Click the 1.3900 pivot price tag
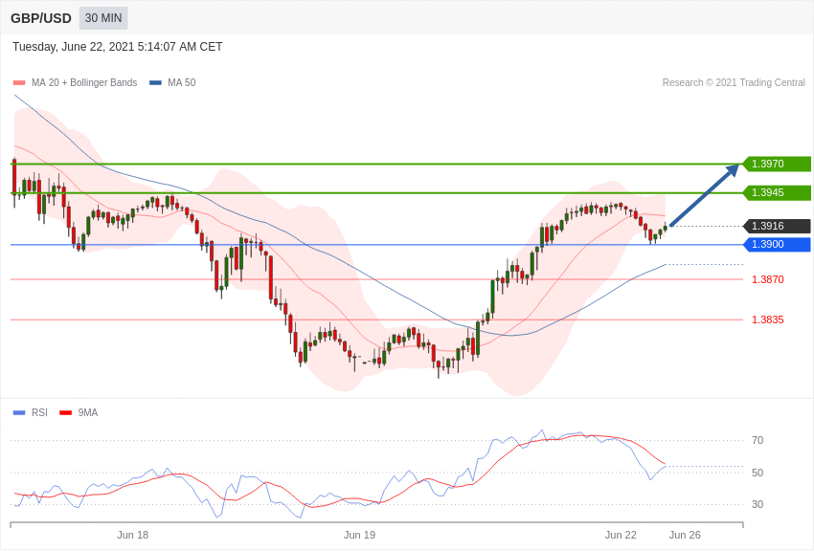The image size is (814, 551). pyautogui.click(x=777, y=244)
